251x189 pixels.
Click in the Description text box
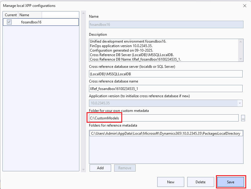pyautogui.click(x=163, y=50)
